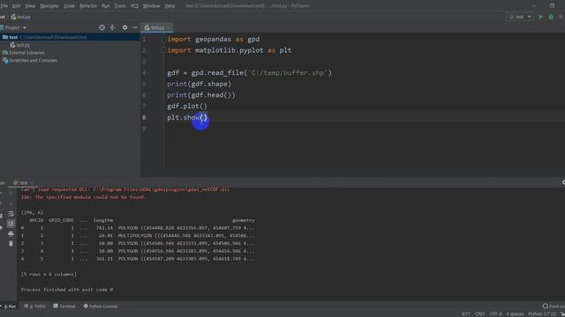Open the Terminal tool window
Viewport: 565px width, 317px height.
click(x=64, y=306)
